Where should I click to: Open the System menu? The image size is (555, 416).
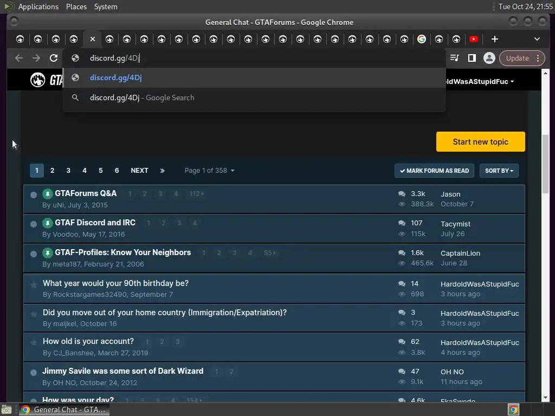[x=106, y=6]
